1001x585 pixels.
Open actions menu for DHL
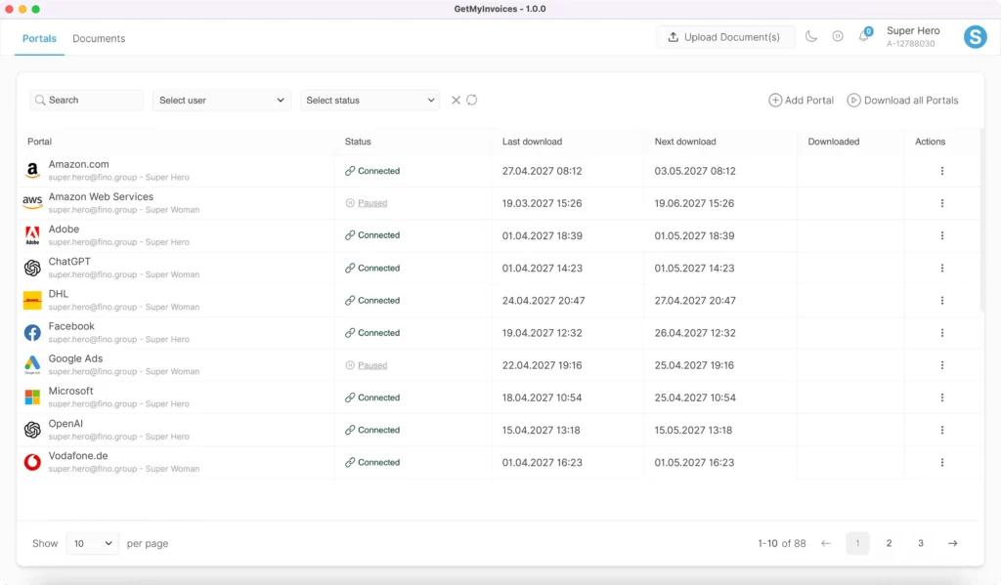click(x=941, y=301)
